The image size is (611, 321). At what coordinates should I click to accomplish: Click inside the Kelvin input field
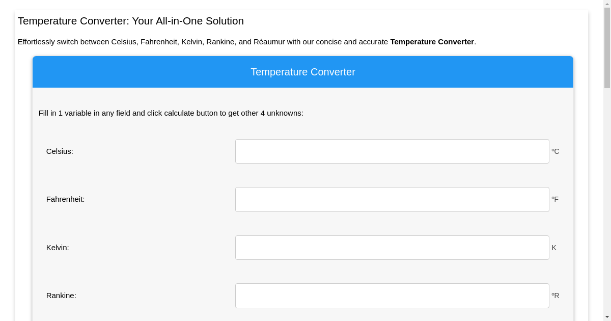coord(392,247)
